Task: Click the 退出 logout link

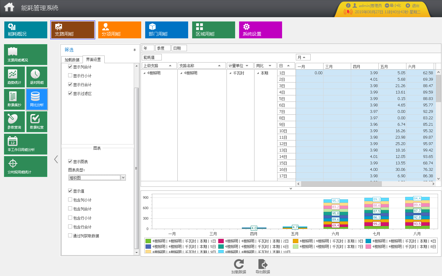Action: pos(413,6)
